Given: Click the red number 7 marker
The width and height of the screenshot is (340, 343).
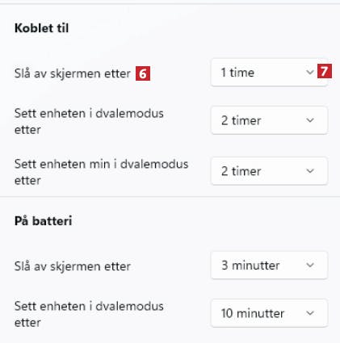Looking at the screenshot, I should [x=325, y=71].
